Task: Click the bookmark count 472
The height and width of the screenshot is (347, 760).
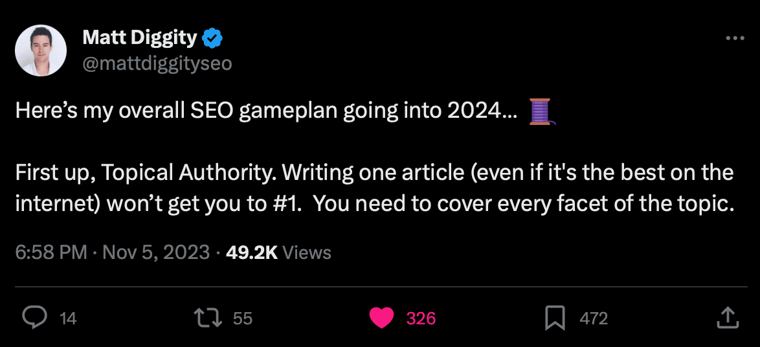Action: 594,319
